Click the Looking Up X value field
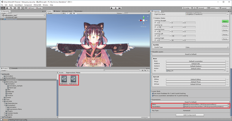This screenshot has width=232, height=121. click(x=164, y=27)
